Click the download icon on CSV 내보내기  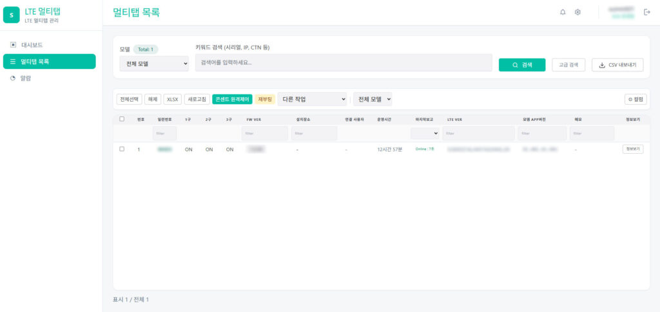(602, 65)
